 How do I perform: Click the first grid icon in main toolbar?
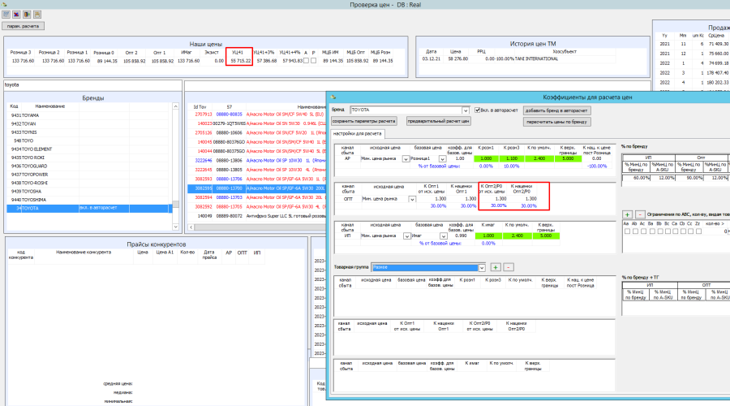(6, 15)
